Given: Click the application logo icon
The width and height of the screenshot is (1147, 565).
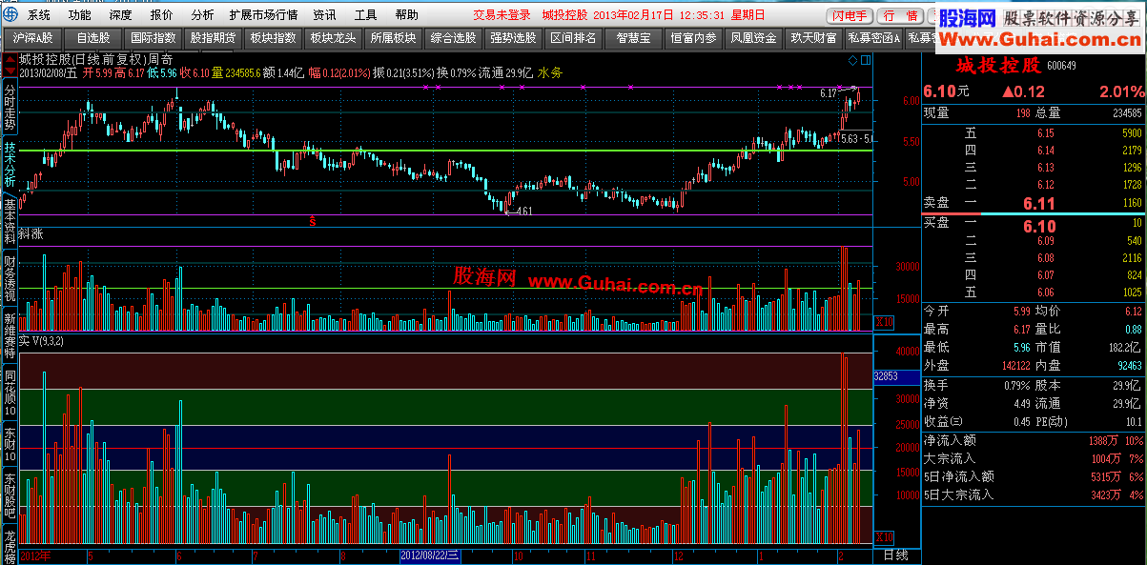Looking at the screenshot, I should [x=10, y=15].
